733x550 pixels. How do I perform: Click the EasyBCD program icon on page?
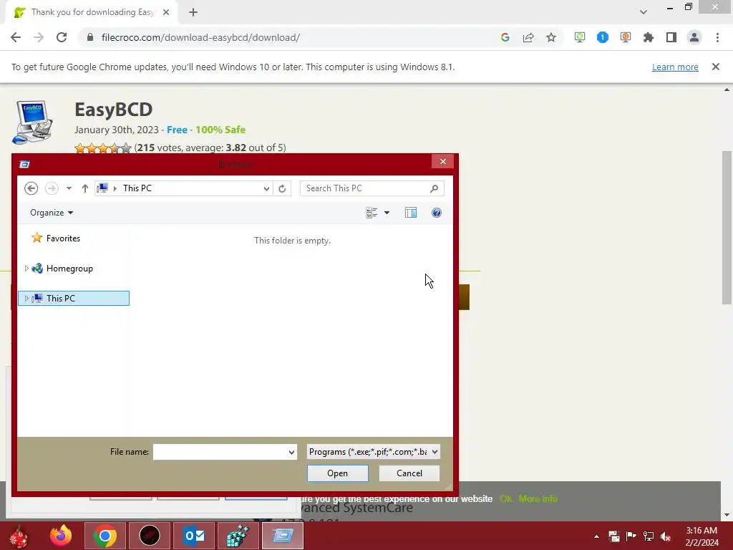tap(32, 122)
